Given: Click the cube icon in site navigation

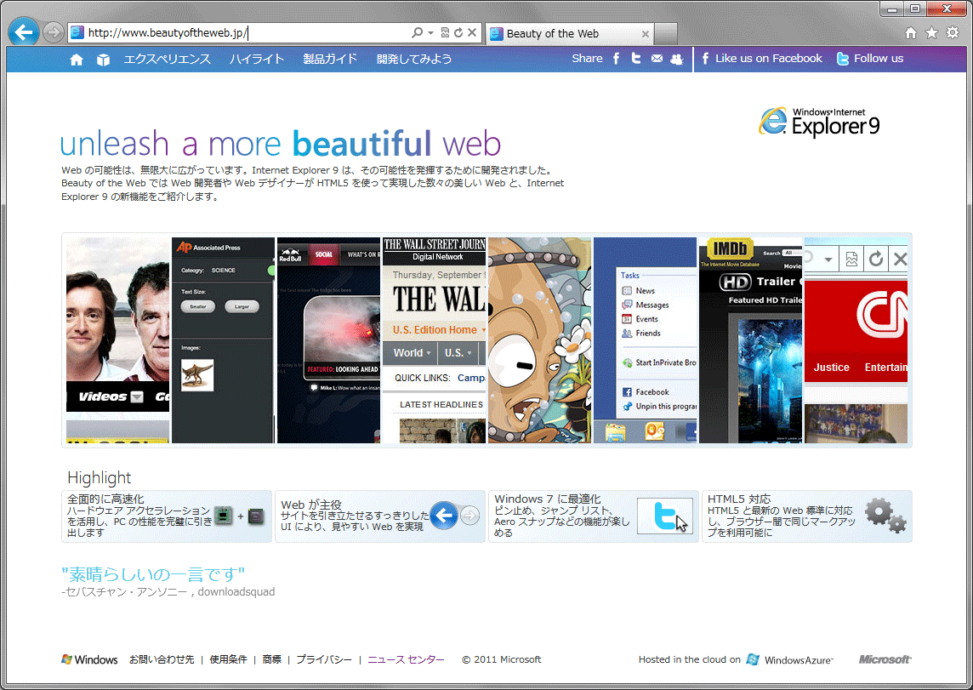Looking at the screenshot, I should coord(103,60).
